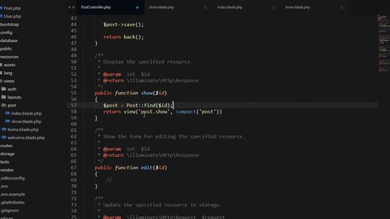390x219 pixels.
Task: Click the layouts folder icon
Action: tap(4, 97)
